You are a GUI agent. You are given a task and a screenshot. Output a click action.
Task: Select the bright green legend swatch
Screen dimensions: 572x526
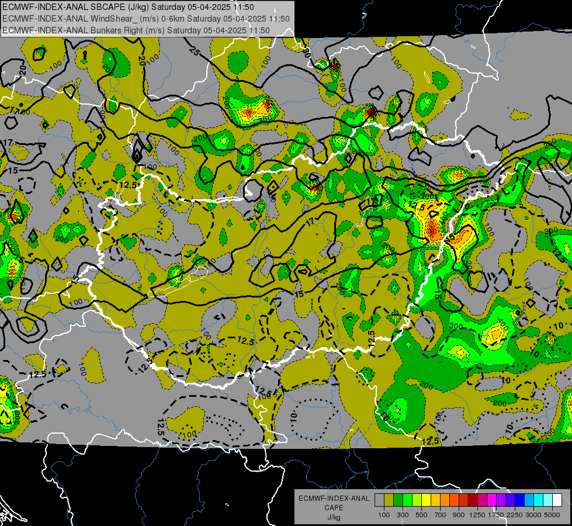coord(407,500)
